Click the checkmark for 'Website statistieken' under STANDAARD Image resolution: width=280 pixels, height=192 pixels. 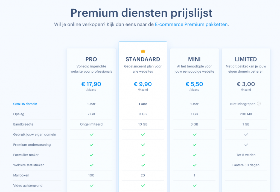[143, 165]
